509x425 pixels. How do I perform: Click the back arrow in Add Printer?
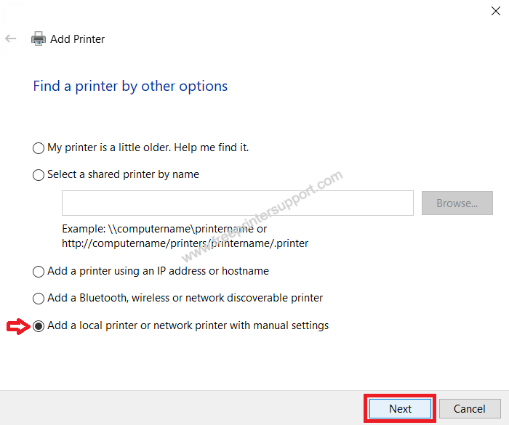pyautogui.click(x=11, y=39)
